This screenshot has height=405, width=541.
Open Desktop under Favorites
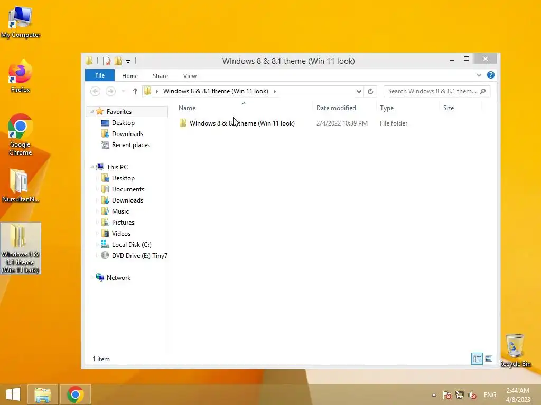(x=123, y=122)
